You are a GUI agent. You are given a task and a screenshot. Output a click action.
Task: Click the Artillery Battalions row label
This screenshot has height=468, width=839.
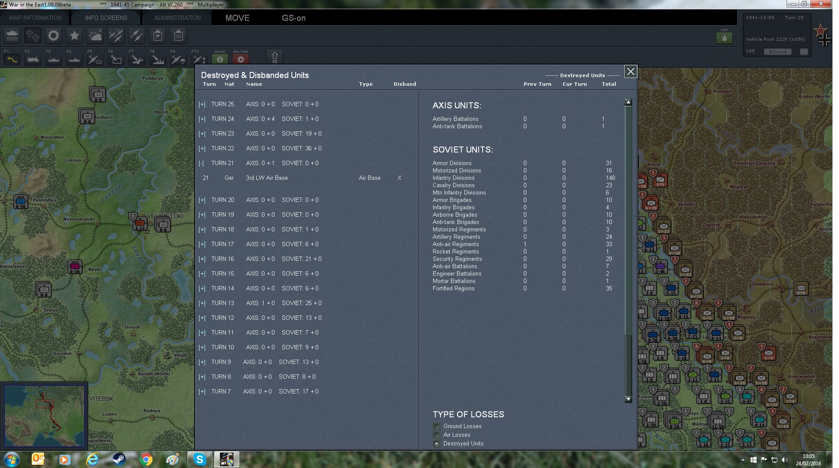(456, 119)
